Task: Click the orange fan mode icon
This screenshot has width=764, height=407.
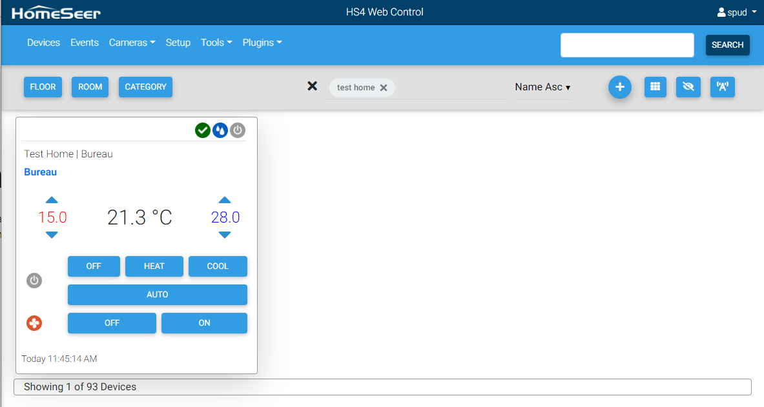Action: [34, 323]
